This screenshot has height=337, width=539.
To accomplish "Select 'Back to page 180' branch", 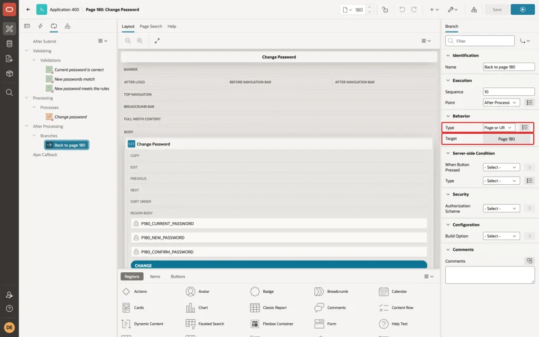I will (x=67, y=145).
